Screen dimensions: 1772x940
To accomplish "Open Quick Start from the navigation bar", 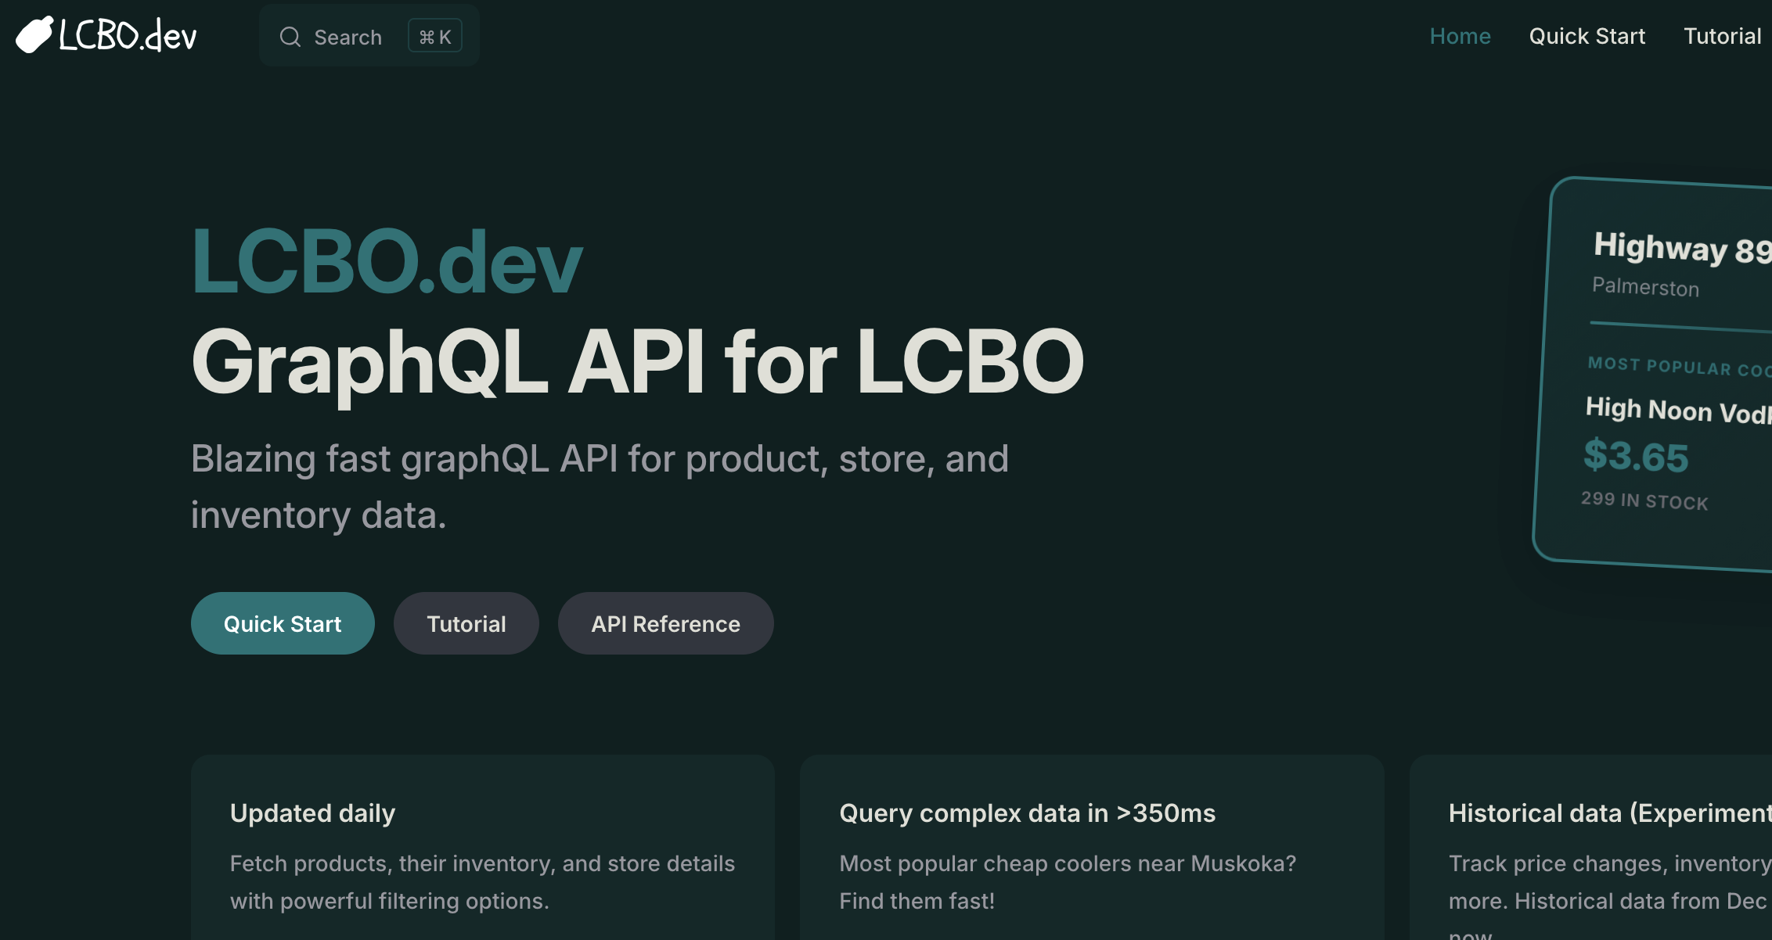I will tap(1587, 36).
